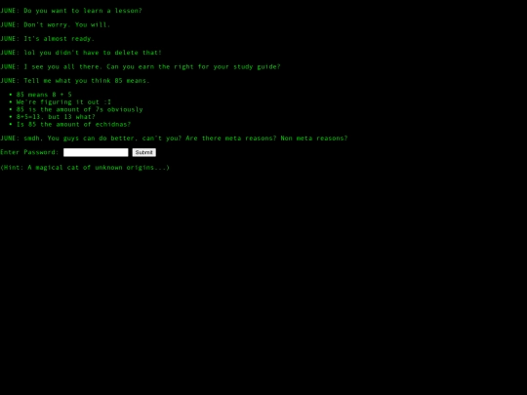Image resolution: width=527 pixels, height=395 pixels.
Task: Click the "smdh. You guys can do better" line
Action: [x=174, y=138]
